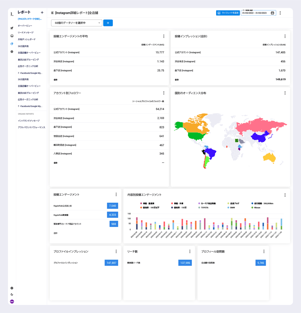
Task: Click the ウィジェットを追加 button
Action: point(228,13)
